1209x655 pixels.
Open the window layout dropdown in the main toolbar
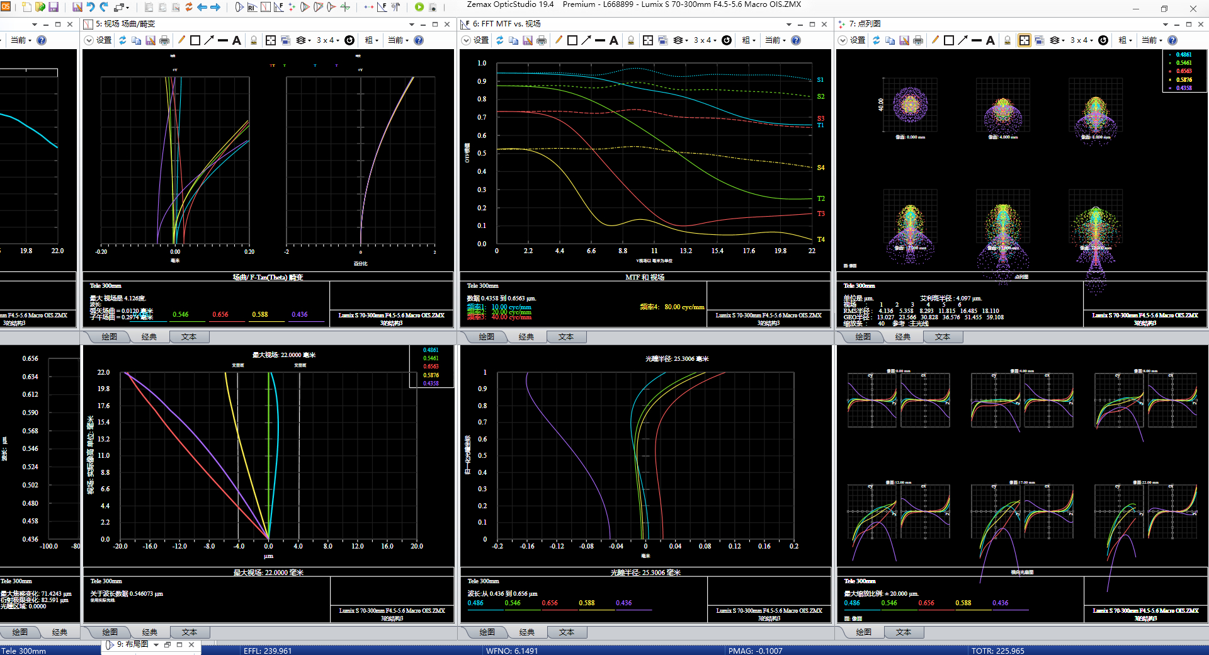click(122, 7)
